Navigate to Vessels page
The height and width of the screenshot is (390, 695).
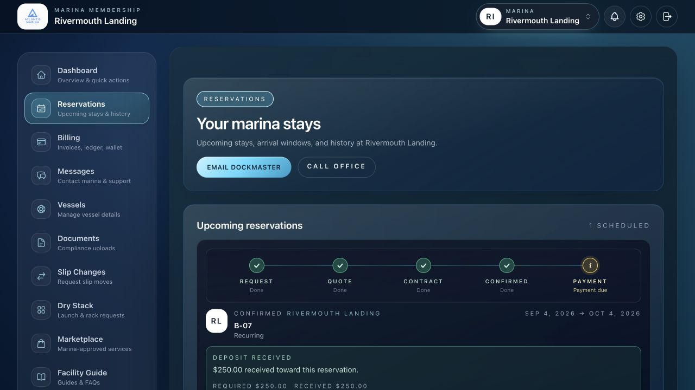tap(87, 209)
